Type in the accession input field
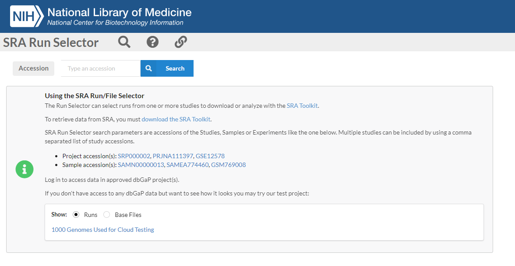The width and height of the screenshot is (515, 266). click(x=100, y=68)
